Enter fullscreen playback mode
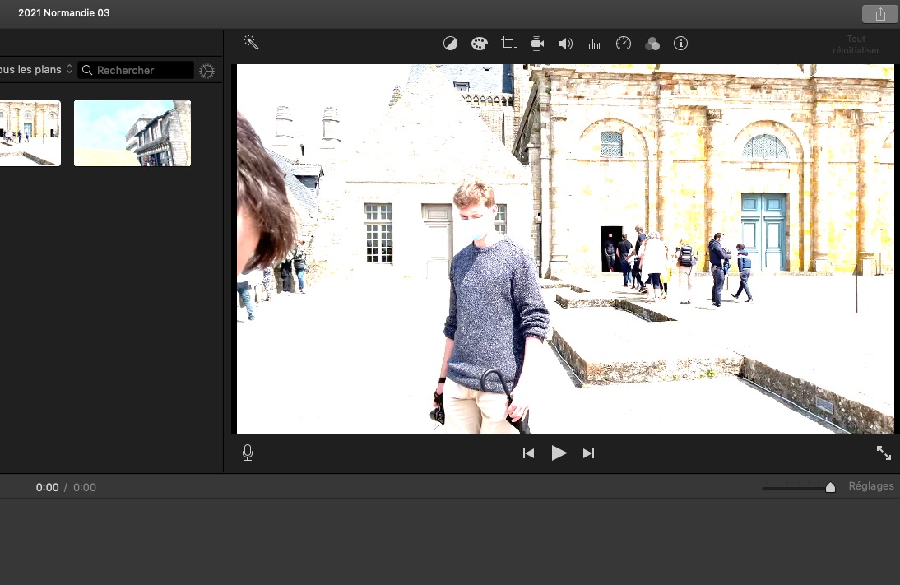 pos(884,453)
